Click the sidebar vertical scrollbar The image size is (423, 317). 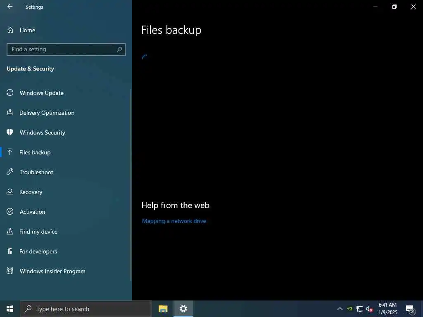click(x=131, y=185)
